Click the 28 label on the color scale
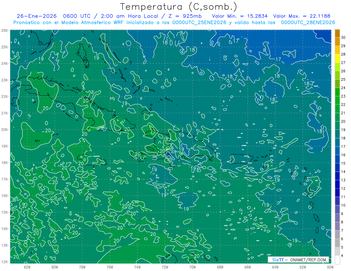The height and width of the screenshot is (271, 351). pos(343,54)
